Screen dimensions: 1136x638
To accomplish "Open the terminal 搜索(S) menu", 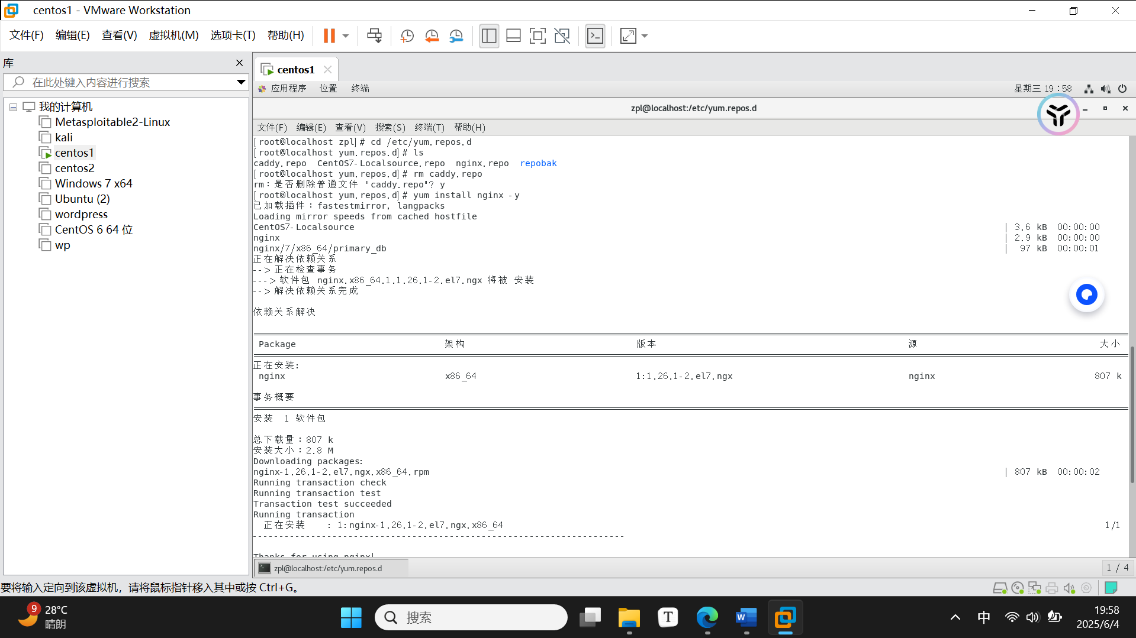I will [390, 127].
